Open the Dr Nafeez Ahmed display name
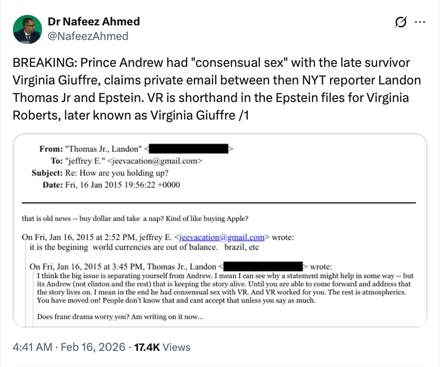The image size is (442, 367). pyautogui.click(x=93, y=21)
